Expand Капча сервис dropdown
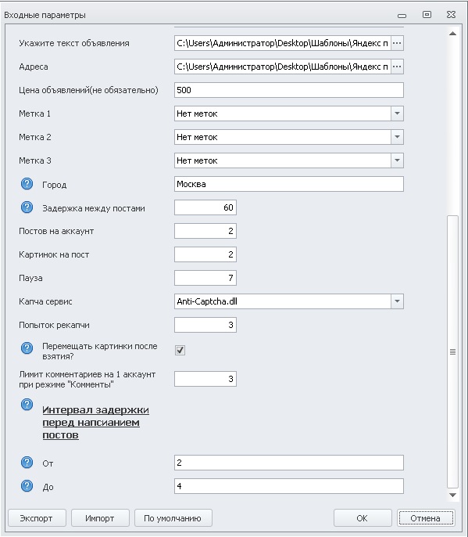This screenshot has height=537, width=468. 397,301
